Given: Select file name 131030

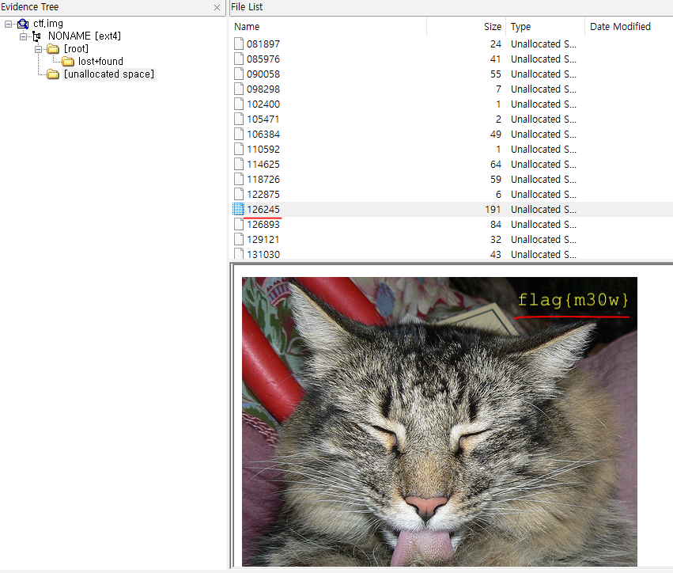Looking at the screenshot, I should 263,254.
